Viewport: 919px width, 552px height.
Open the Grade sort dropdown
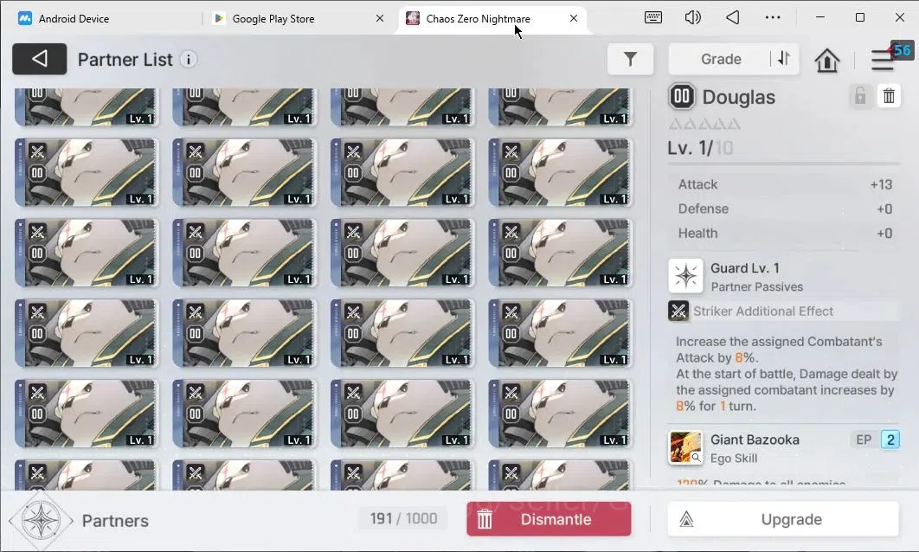721,59
